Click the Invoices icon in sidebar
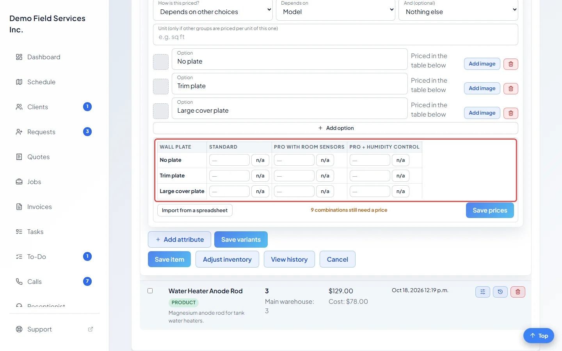 click(19, 207)
